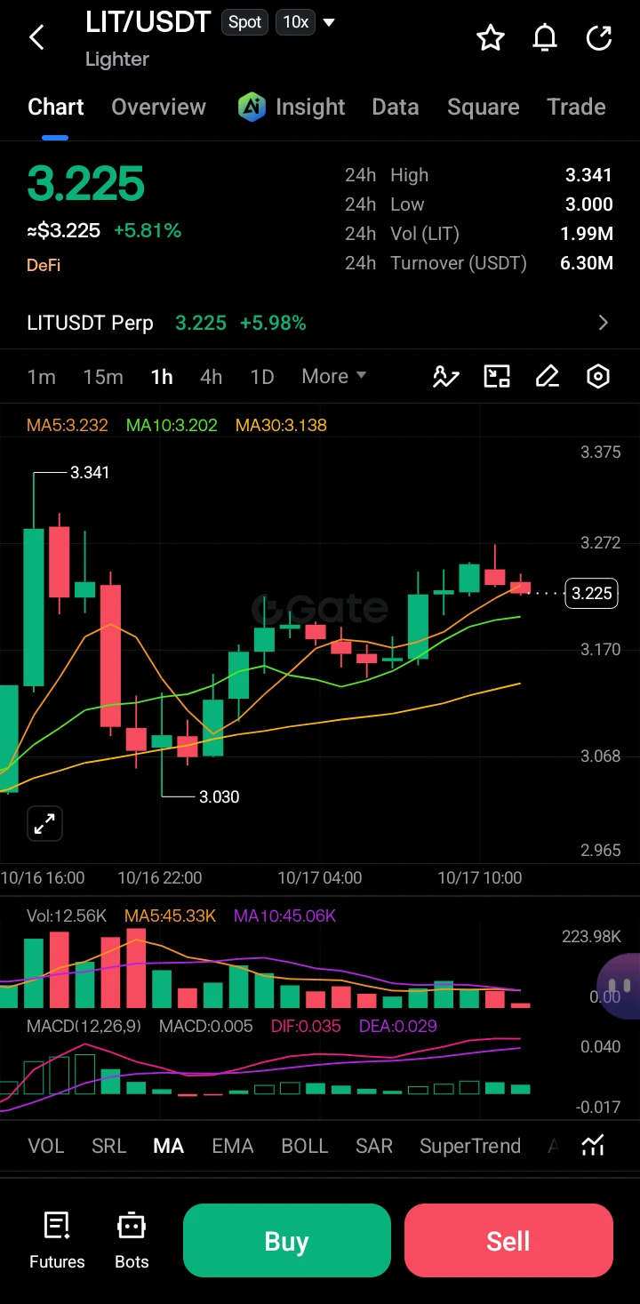This screenshot has height=1304, width=640.
Task: Open chart settings hexagon icon
Action: click(598, 377)
